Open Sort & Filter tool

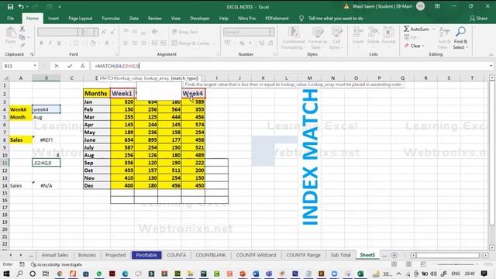click(444, 38)
